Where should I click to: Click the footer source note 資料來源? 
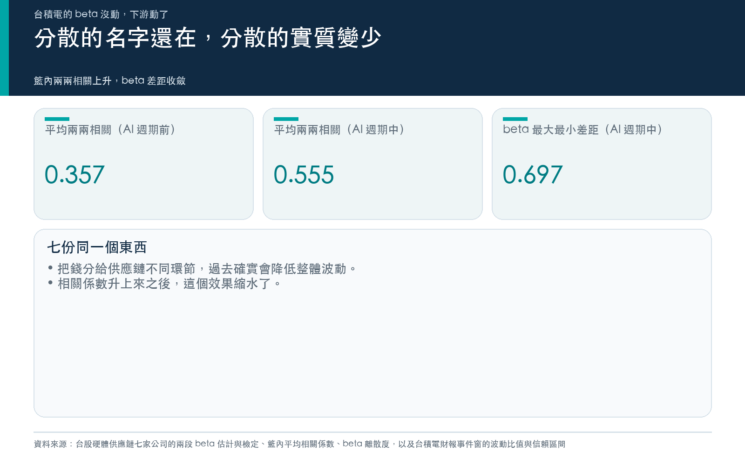[x=299, y=444]
